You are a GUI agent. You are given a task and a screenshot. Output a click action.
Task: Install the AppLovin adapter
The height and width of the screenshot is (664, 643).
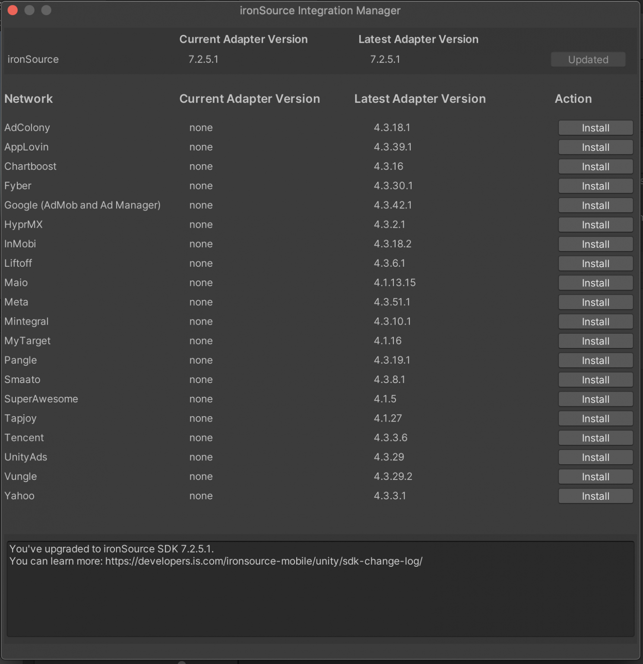coord(595,147)
